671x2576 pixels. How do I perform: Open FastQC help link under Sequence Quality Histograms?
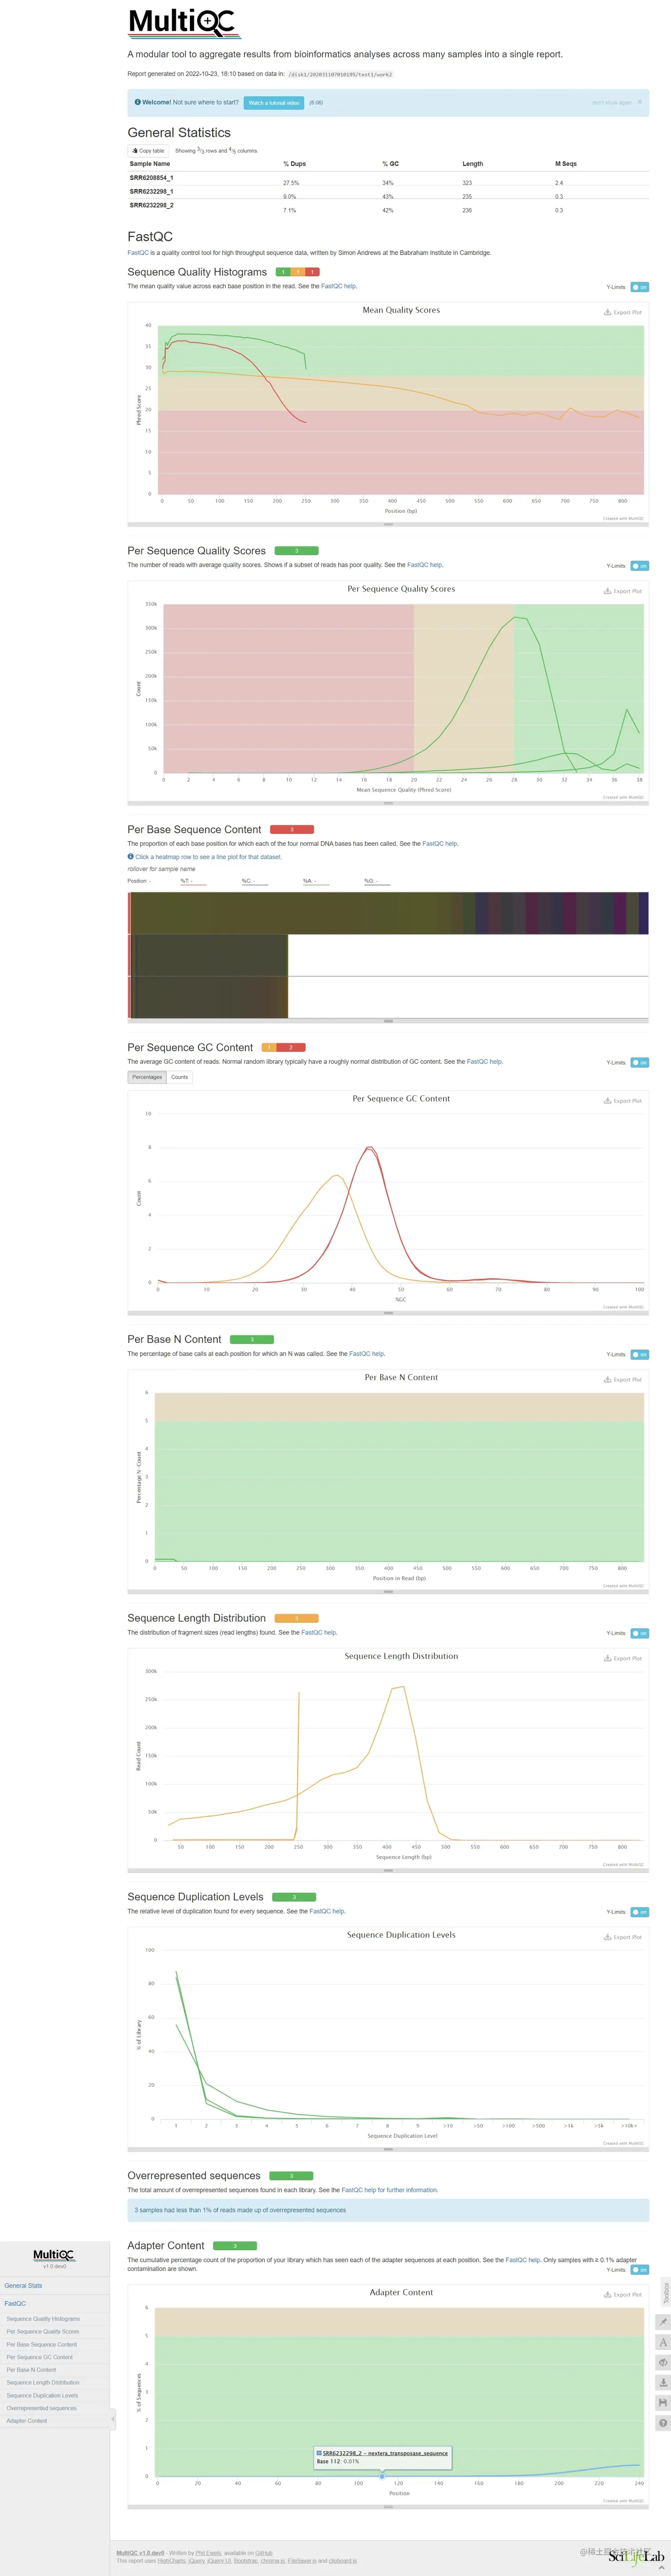(338, 286)
